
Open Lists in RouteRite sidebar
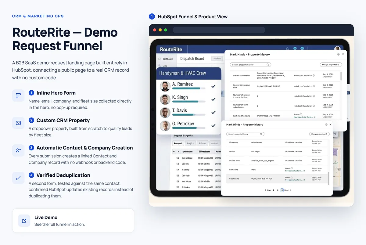pos(163,66)
